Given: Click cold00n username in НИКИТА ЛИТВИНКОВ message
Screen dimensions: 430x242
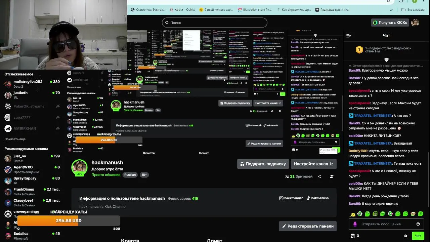Looking at the screenshot, I should click(356, 136).
